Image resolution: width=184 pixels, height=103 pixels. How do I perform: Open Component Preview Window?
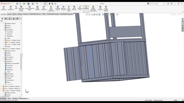point(21,9)
